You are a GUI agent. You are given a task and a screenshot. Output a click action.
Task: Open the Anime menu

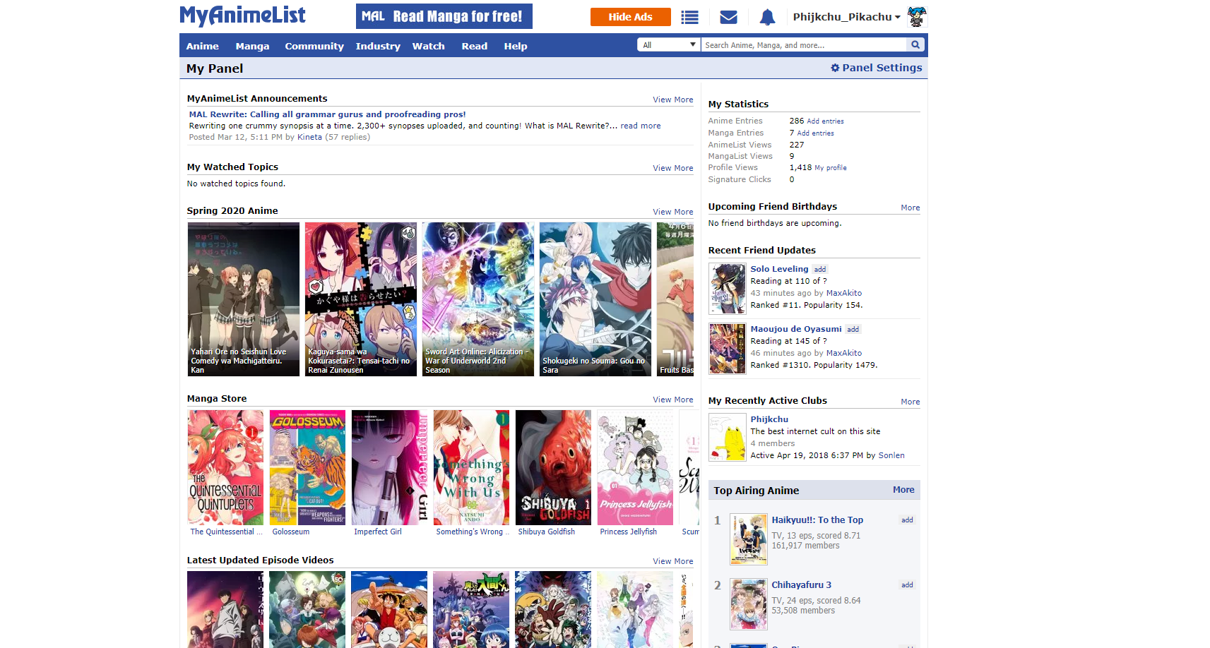click(x=203, y=46)
